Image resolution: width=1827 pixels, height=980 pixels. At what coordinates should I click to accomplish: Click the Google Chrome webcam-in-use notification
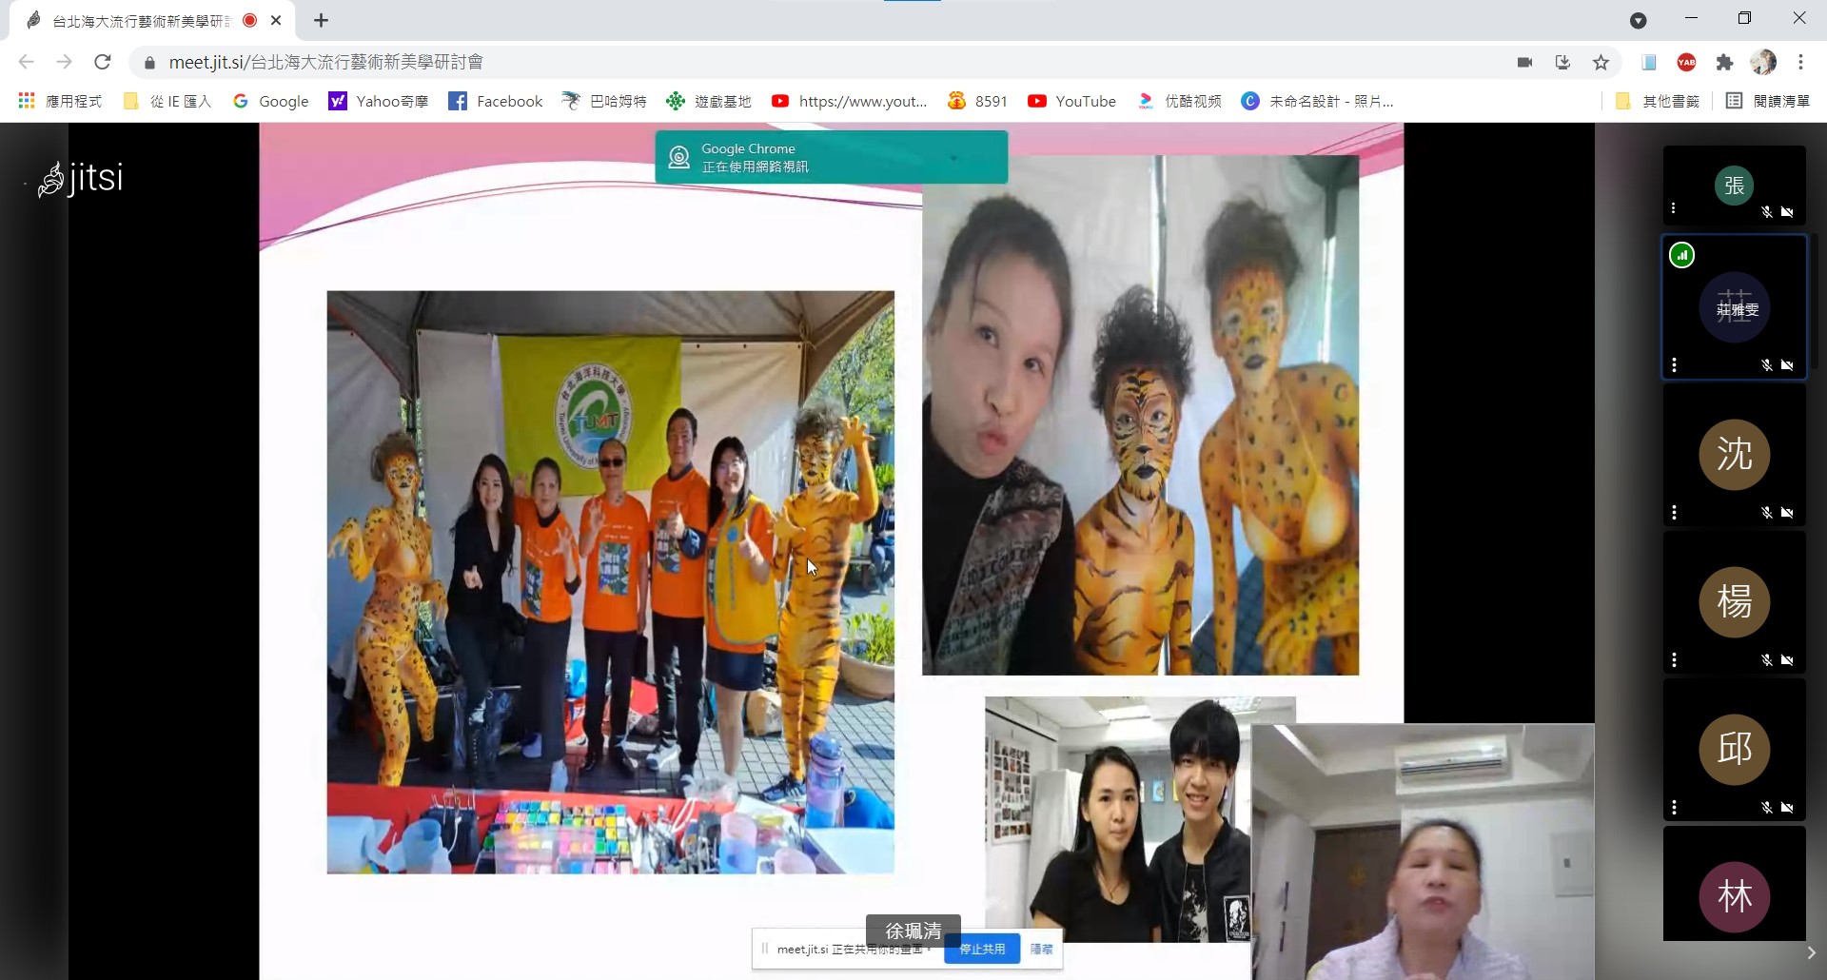(x=832, y=158)
